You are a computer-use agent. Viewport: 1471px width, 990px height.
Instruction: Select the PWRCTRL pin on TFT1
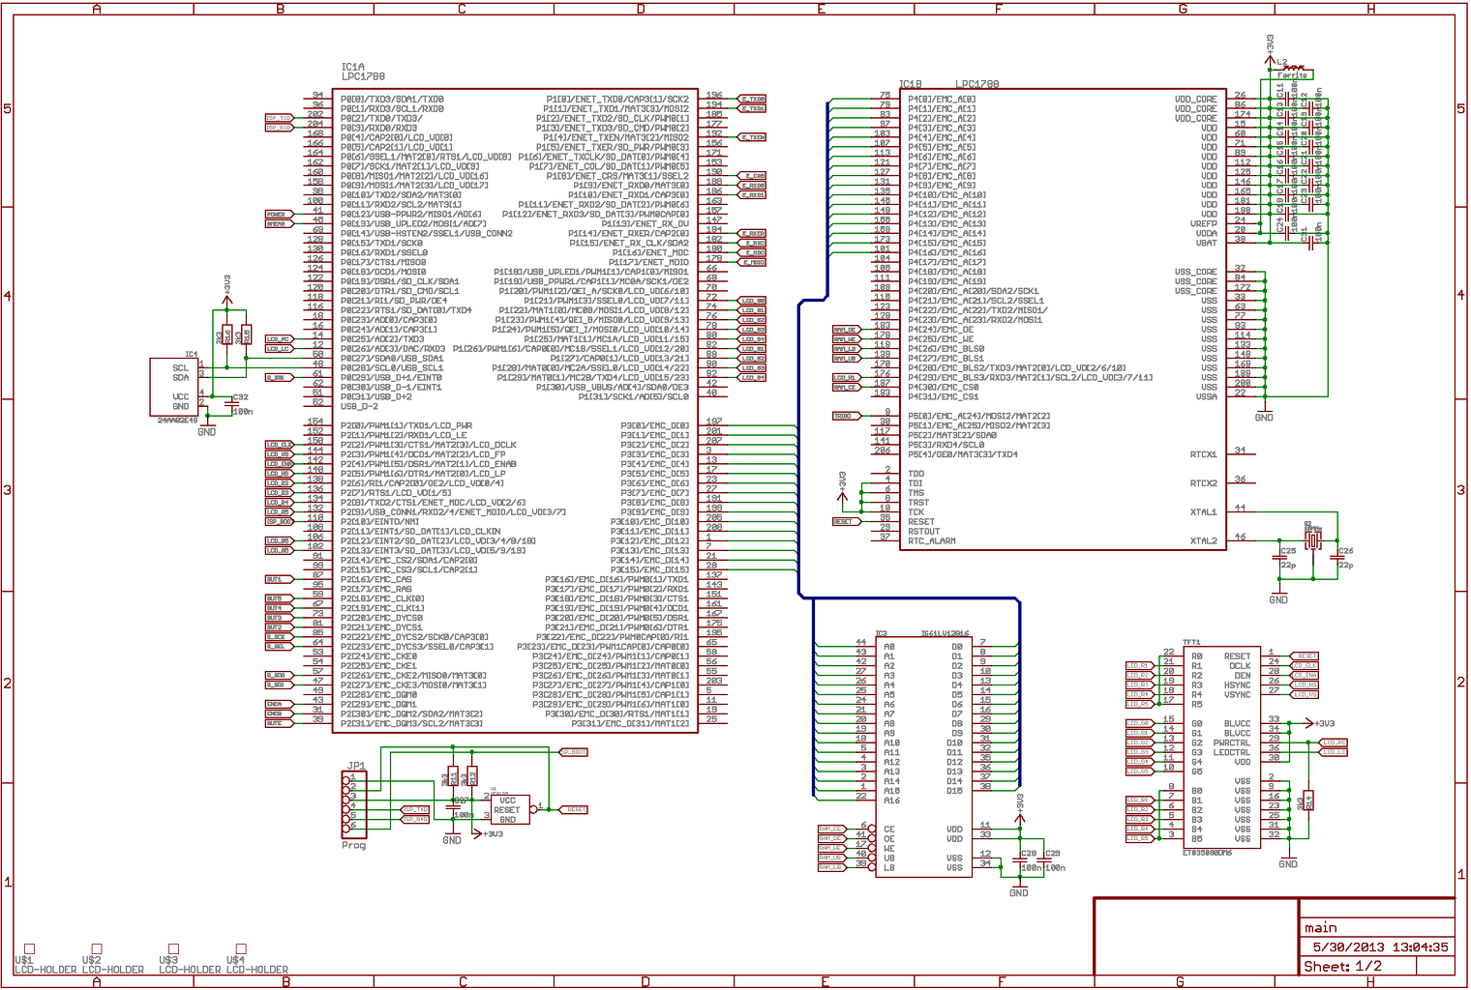(1233, 743)
